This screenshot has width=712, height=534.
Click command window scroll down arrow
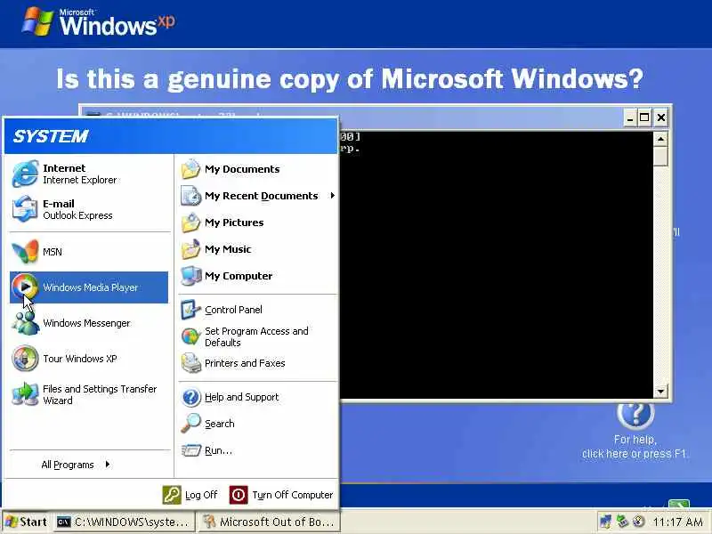coord(660,391)
